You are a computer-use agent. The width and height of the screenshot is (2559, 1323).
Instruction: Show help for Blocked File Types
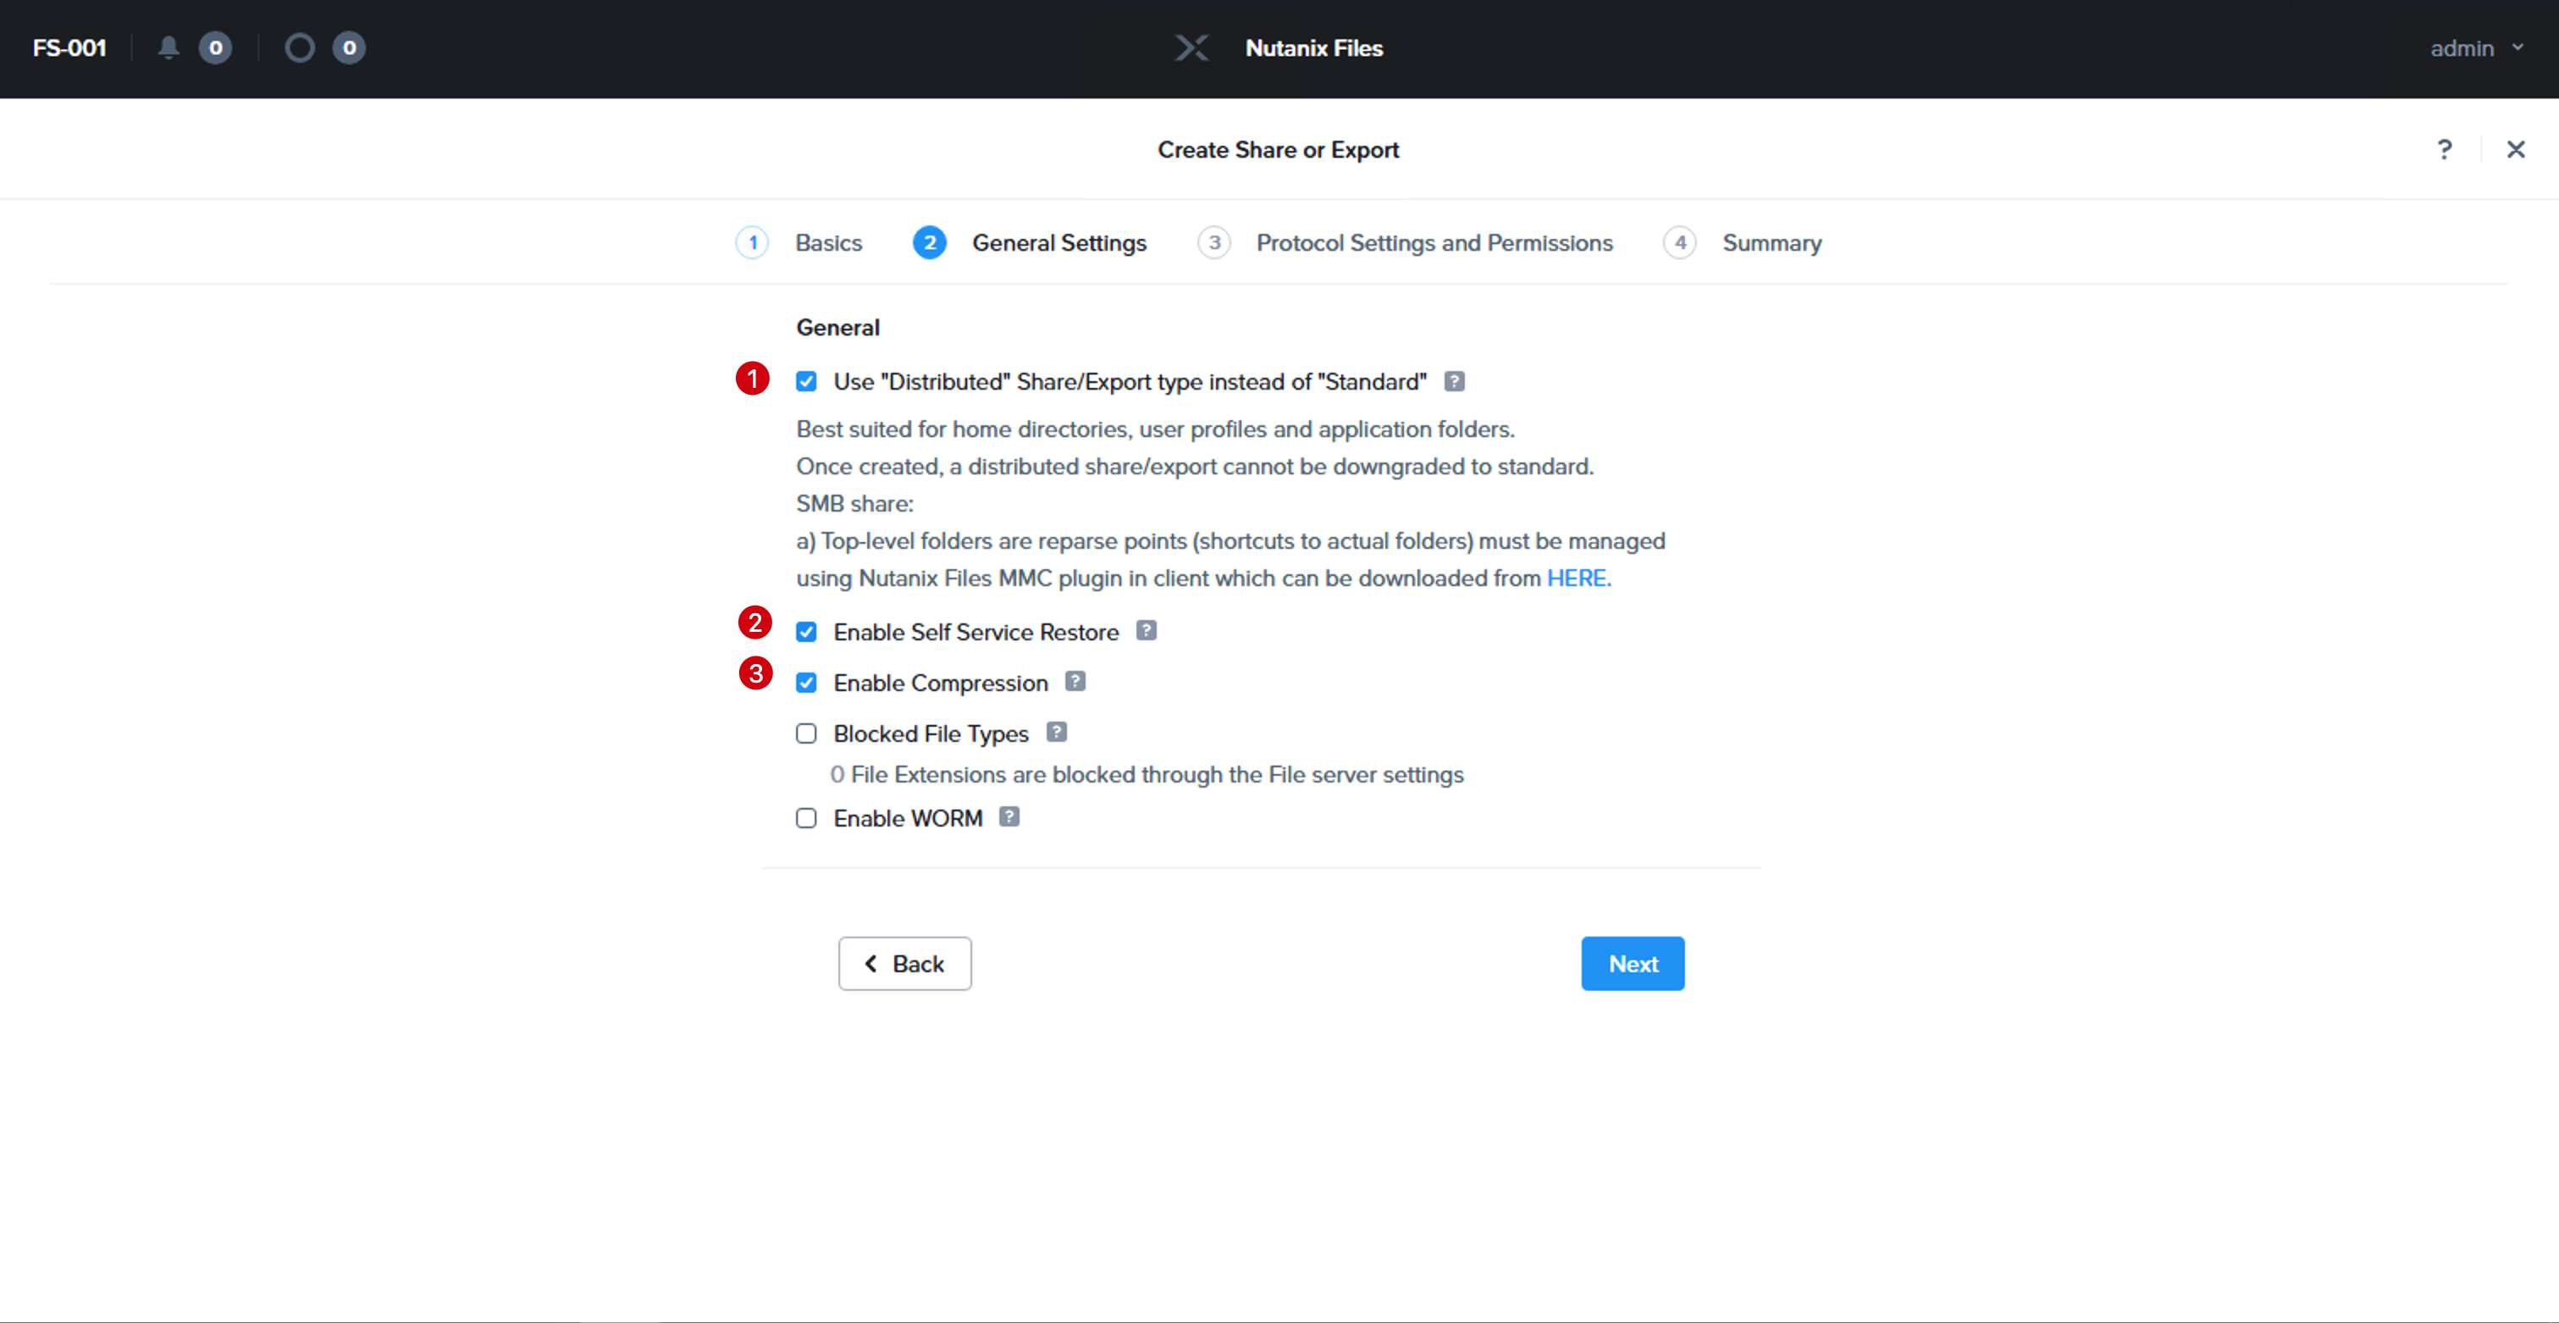pos(1056,732)
